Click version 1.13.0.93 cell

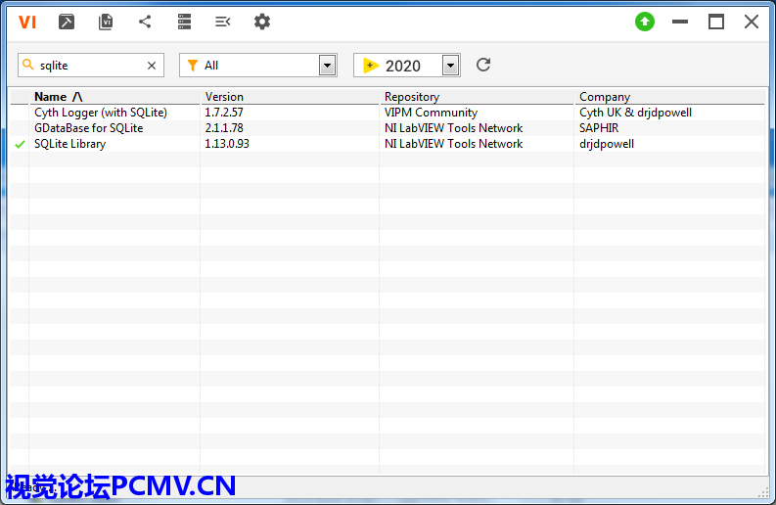click(227, 144)
